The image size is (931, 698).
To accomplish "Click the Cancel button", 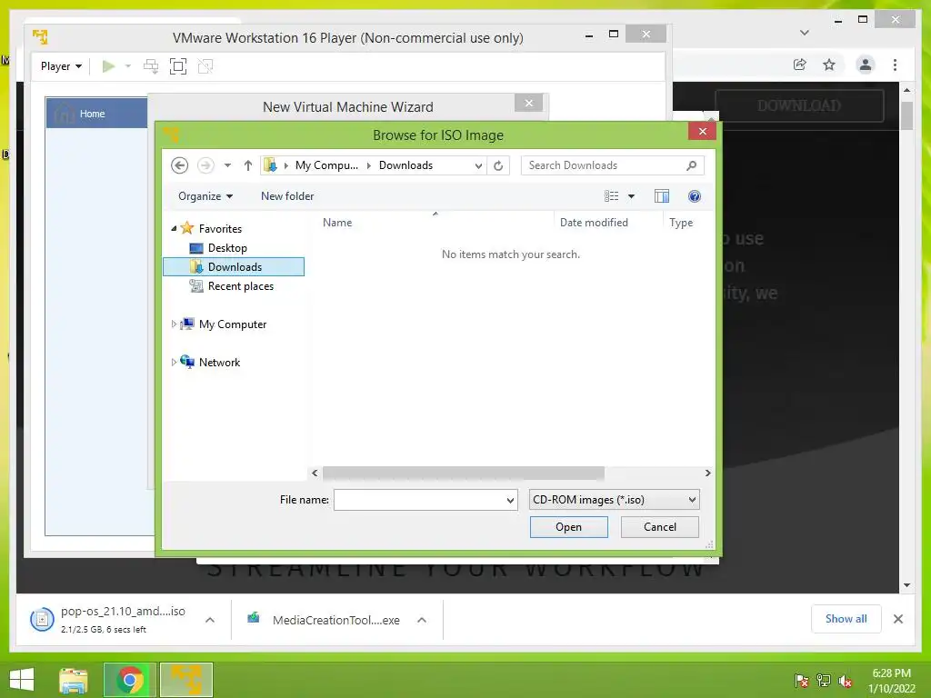I will pos(660,527).
